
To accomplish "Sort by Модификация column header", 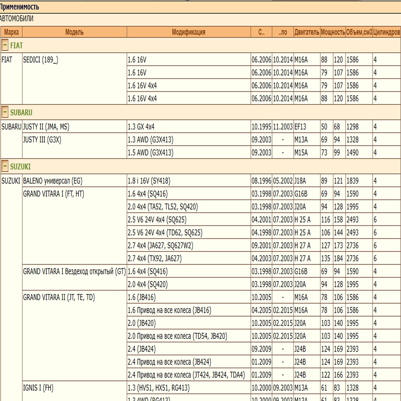I will tap(188, 32).
